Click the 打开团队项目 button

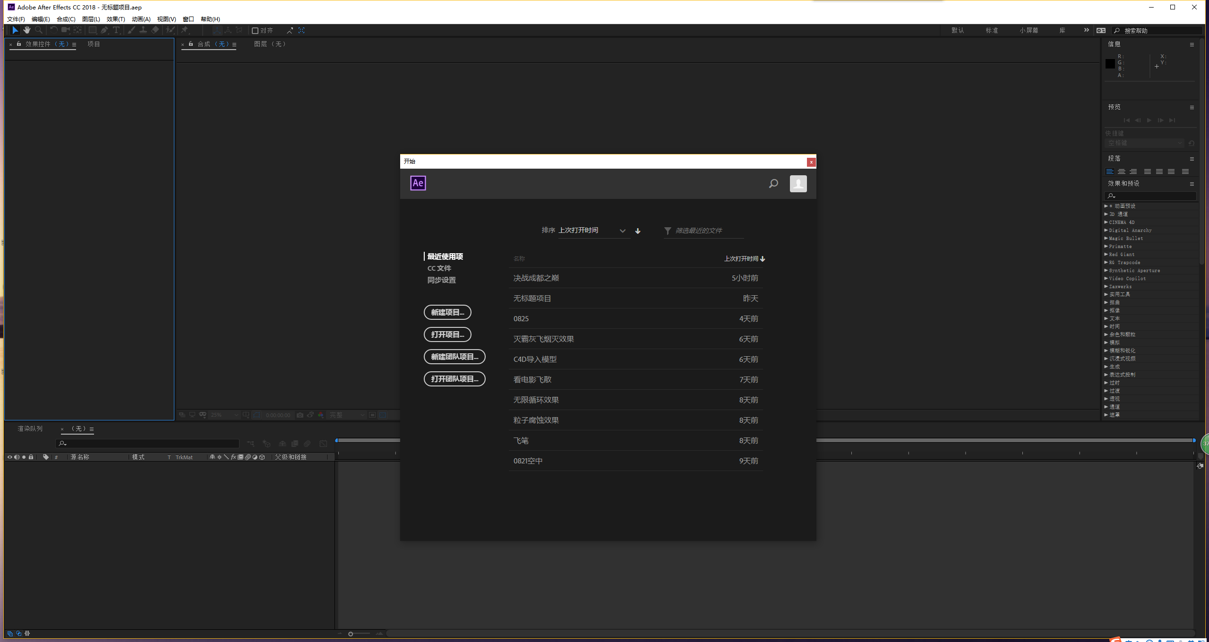coord(454,379)
